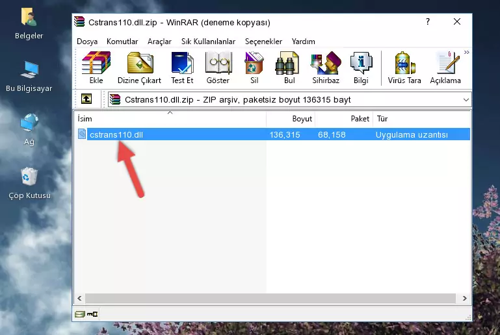Select the Çöp Kutusu recycle bin
The image size is (500, 335).
[29, 183]
